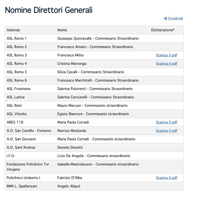Click the Azienda column header

click(13, 30)
